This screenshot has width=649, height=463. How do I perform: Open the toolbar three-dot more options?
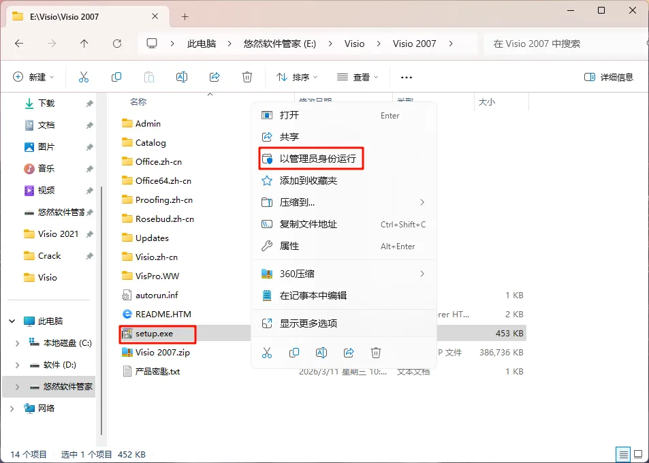tap(407, 78)
